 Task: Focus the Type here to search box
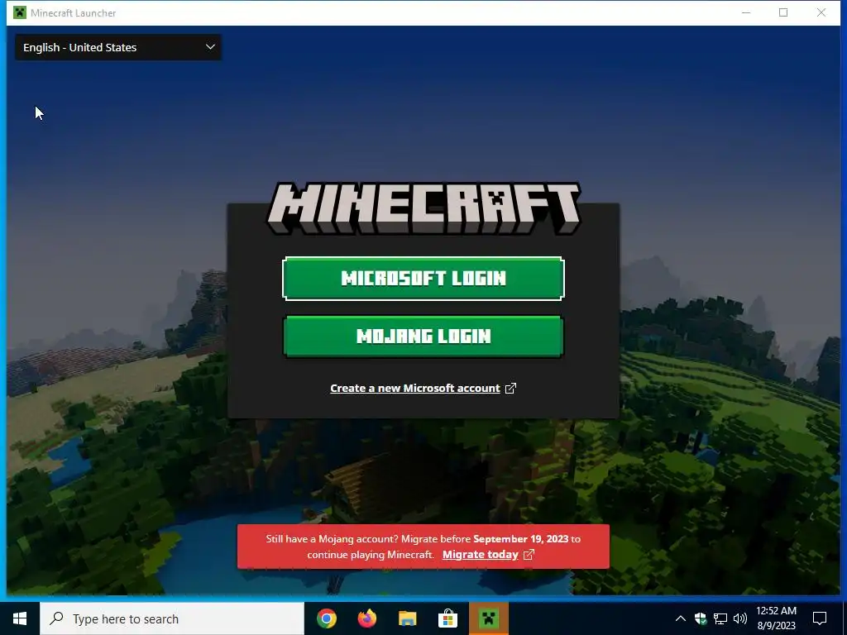172,618
